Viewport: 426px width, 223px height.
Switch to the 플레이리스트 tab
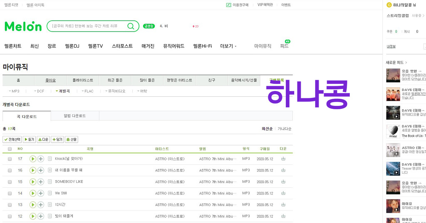click(x=83, y=80)
